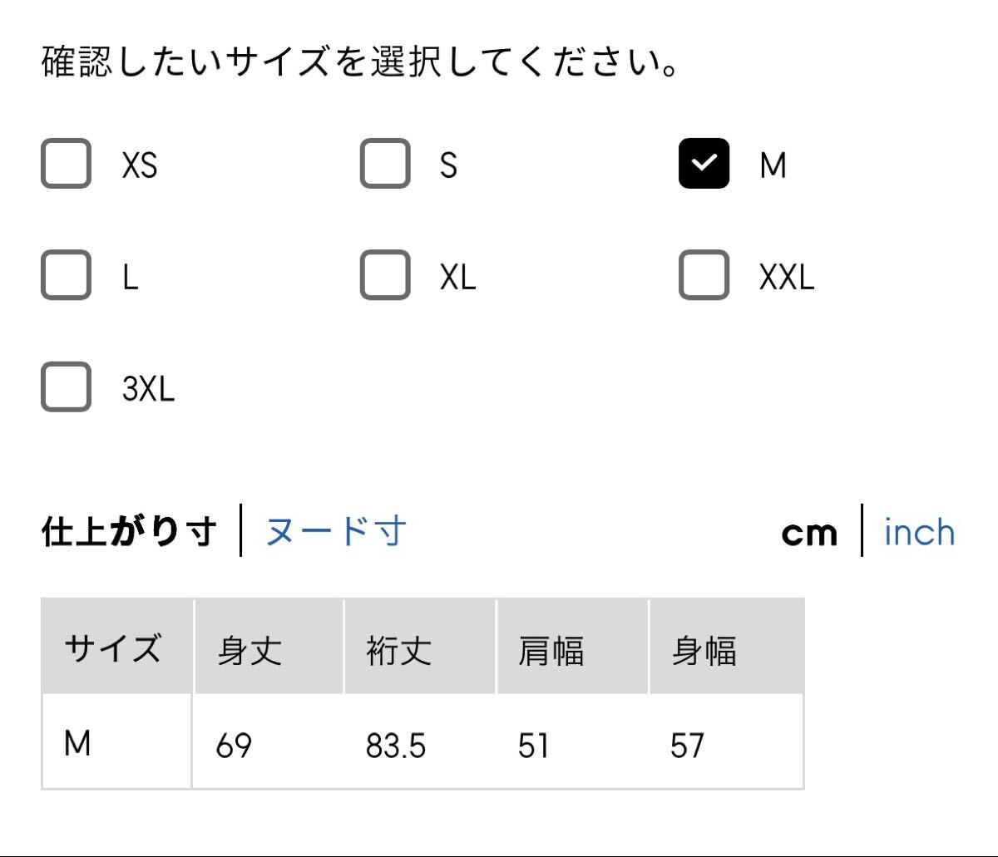Select the 仕上がり寸 tab
This screenshot has width=998, height=857.
[x=129, y=531]
